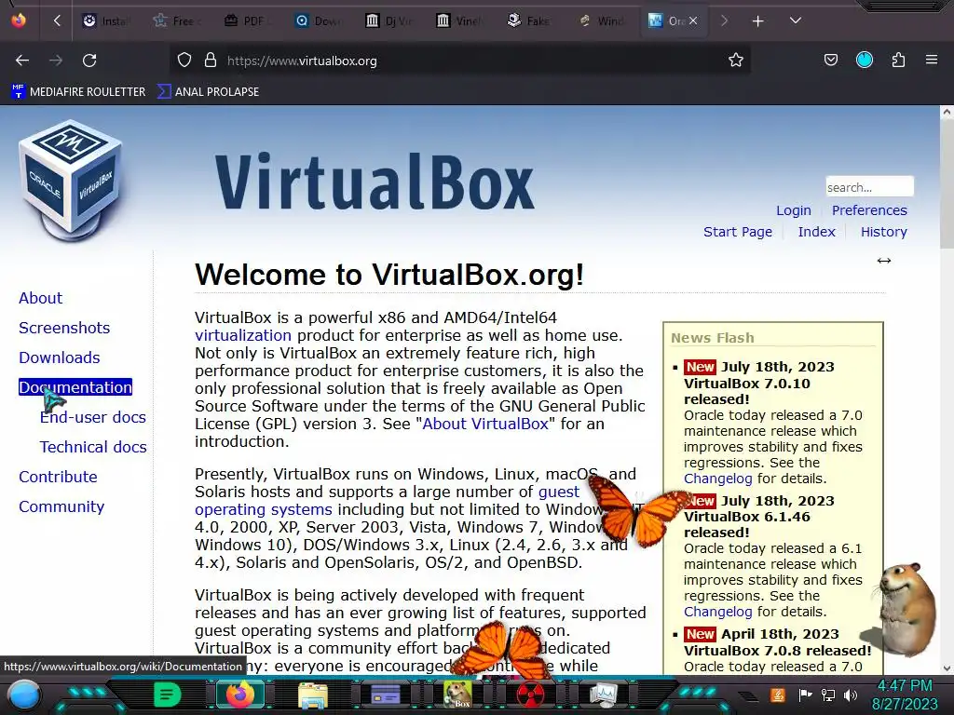Close the active Oracle VirtualBox tab
This screenshot has height=715, width=954.
click(693, 20)
